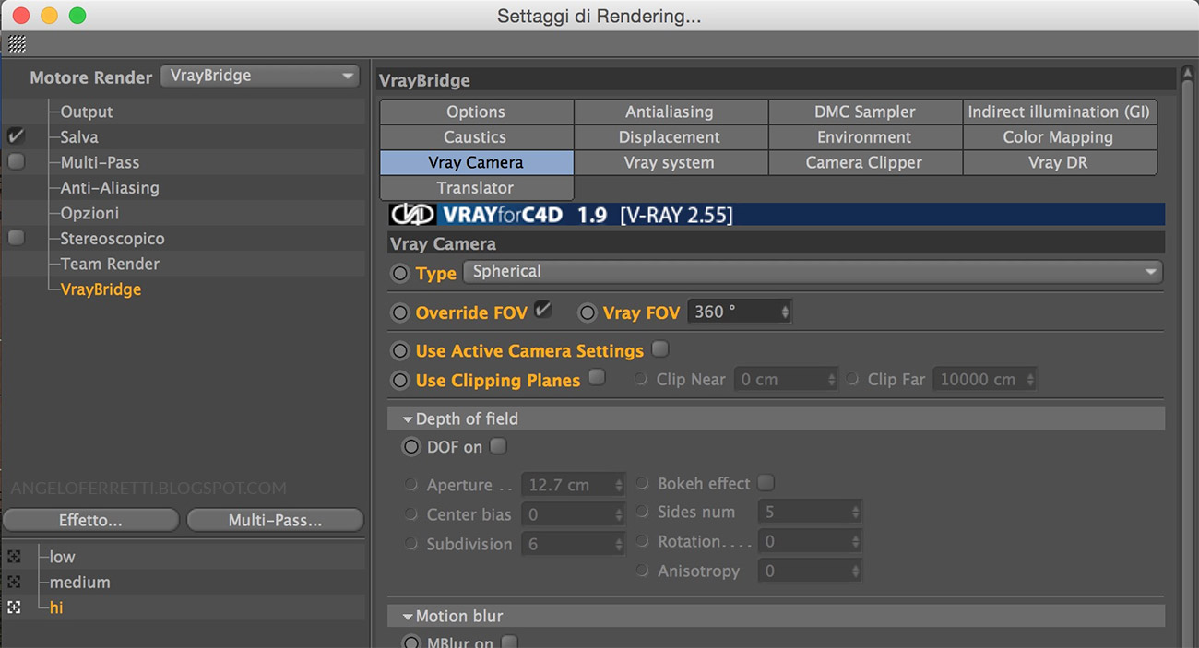
Task: Click Clip Near stepper arrows
Action: [831, 380]
